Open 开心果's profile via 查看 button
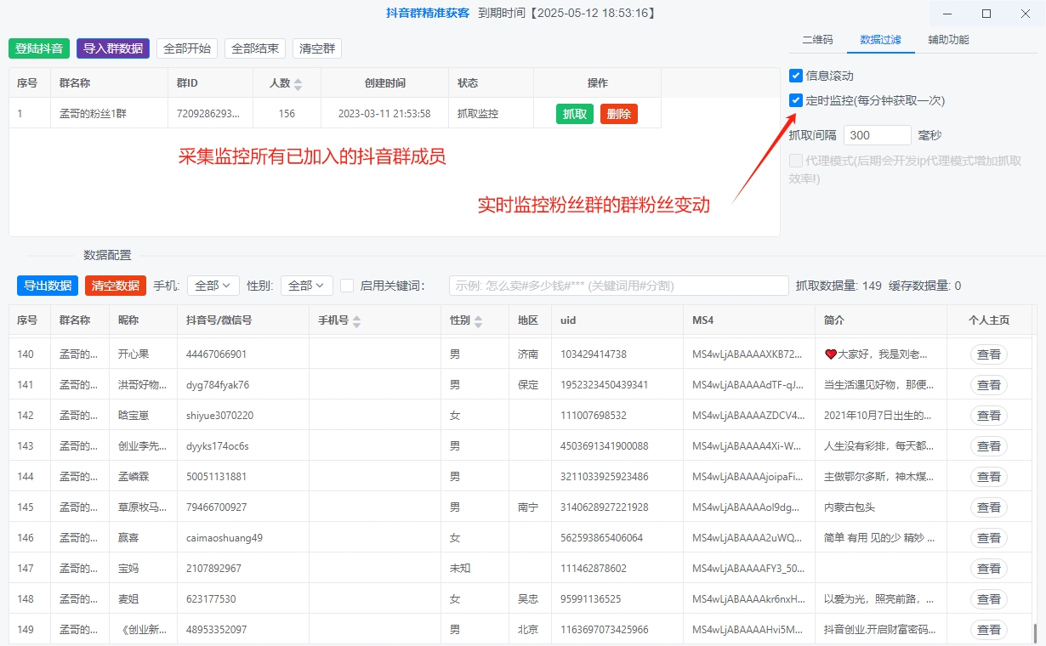Screen dimensions: 1046x646 (x=988, y=354)
